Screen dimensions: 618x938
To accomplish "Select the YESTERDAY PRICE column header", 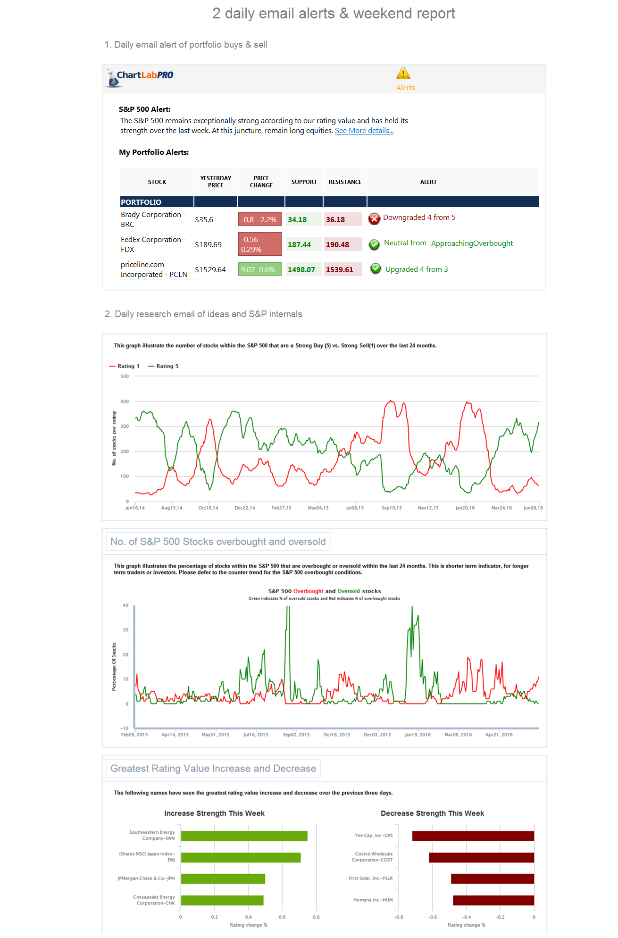I will point(216,182).
